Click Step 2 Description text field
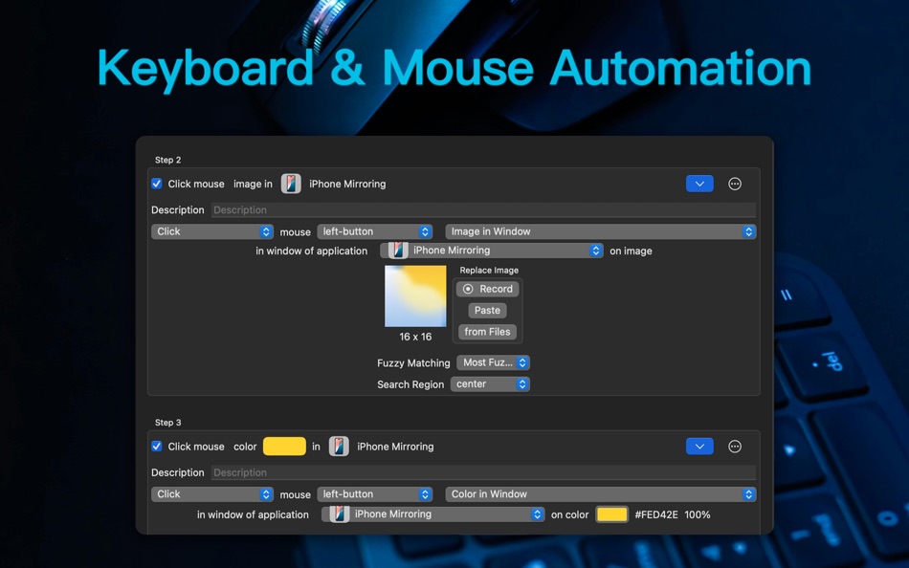This screenshot has height=568, width=909. (x=483, y=209)
